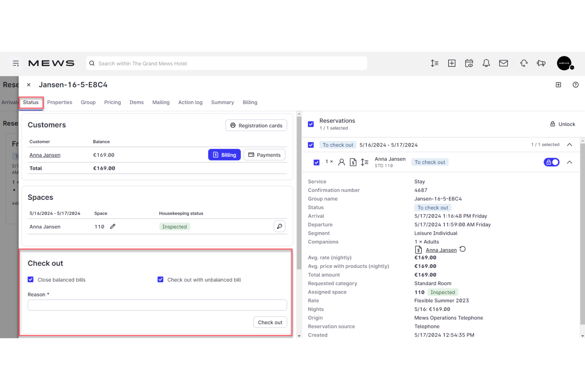Open Anna Jansen customer link

[45, 155]
